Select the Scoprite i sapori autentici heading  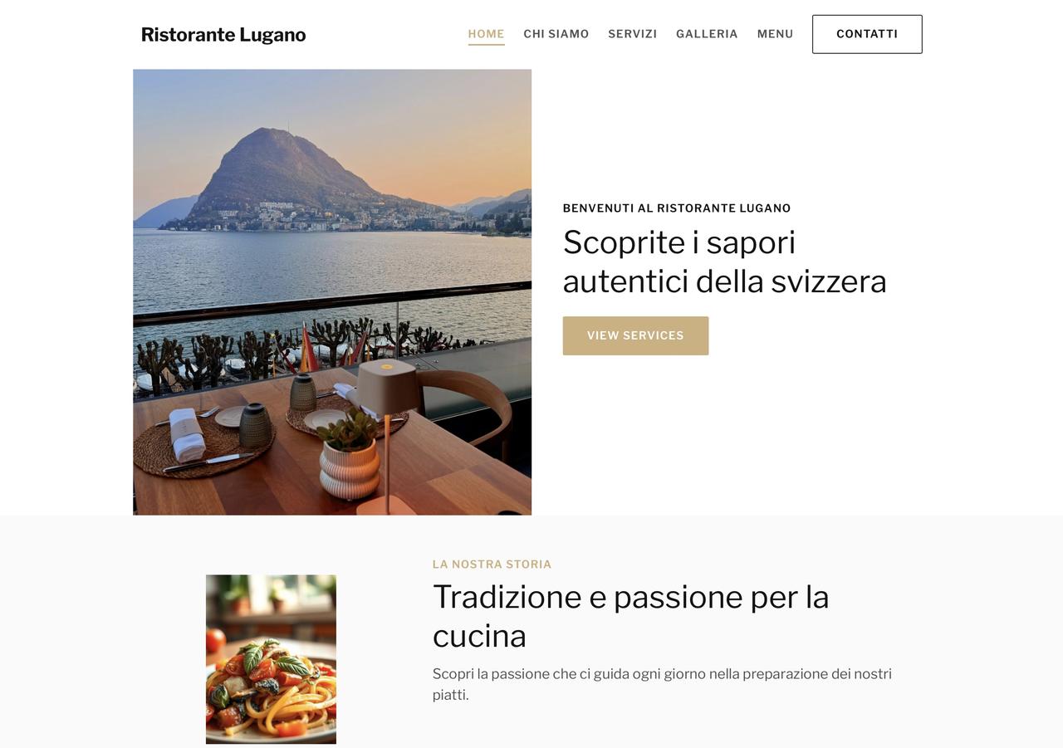coord(724,262)
